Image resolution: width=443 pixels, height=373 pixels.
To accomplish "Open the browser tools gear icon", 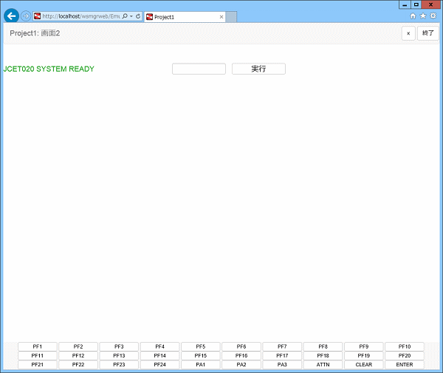I will click(x=433, y=16).
